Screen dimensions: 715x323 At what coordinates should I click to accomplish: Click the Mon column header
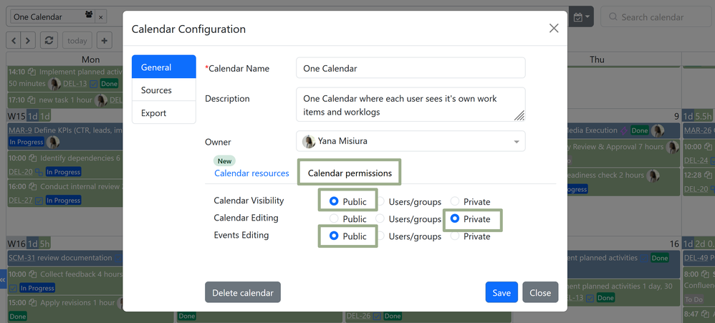(91, 59)
